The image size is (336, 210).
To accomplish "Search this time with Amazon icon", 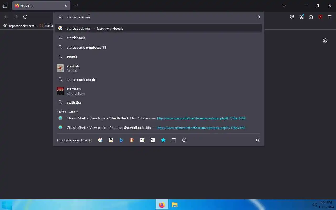I will click(x=111, y=140).
